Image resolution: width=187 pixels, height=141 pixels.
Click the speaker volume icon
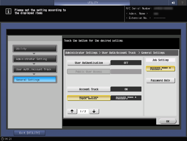(173, 3)
